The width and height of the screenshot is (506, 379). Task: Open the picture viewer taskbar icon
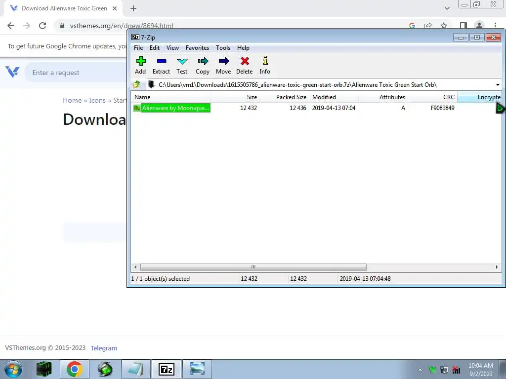(197, 369)
